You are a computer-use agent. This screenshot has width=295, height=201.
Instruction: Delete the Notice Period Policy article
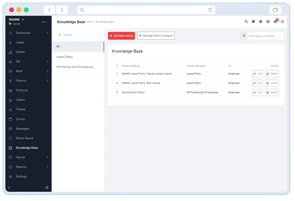272,92
